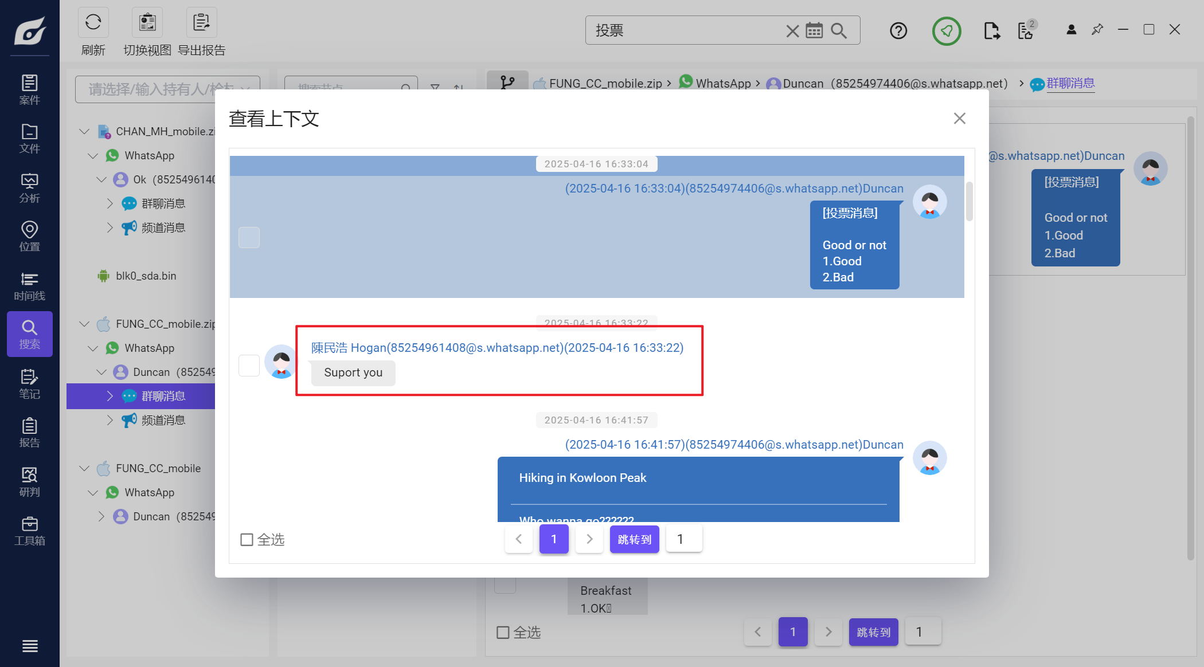The image size is (1204, 667).
Task: Click the 群聊消息 breadcrumb link
Action: (x=1070, y=84)
